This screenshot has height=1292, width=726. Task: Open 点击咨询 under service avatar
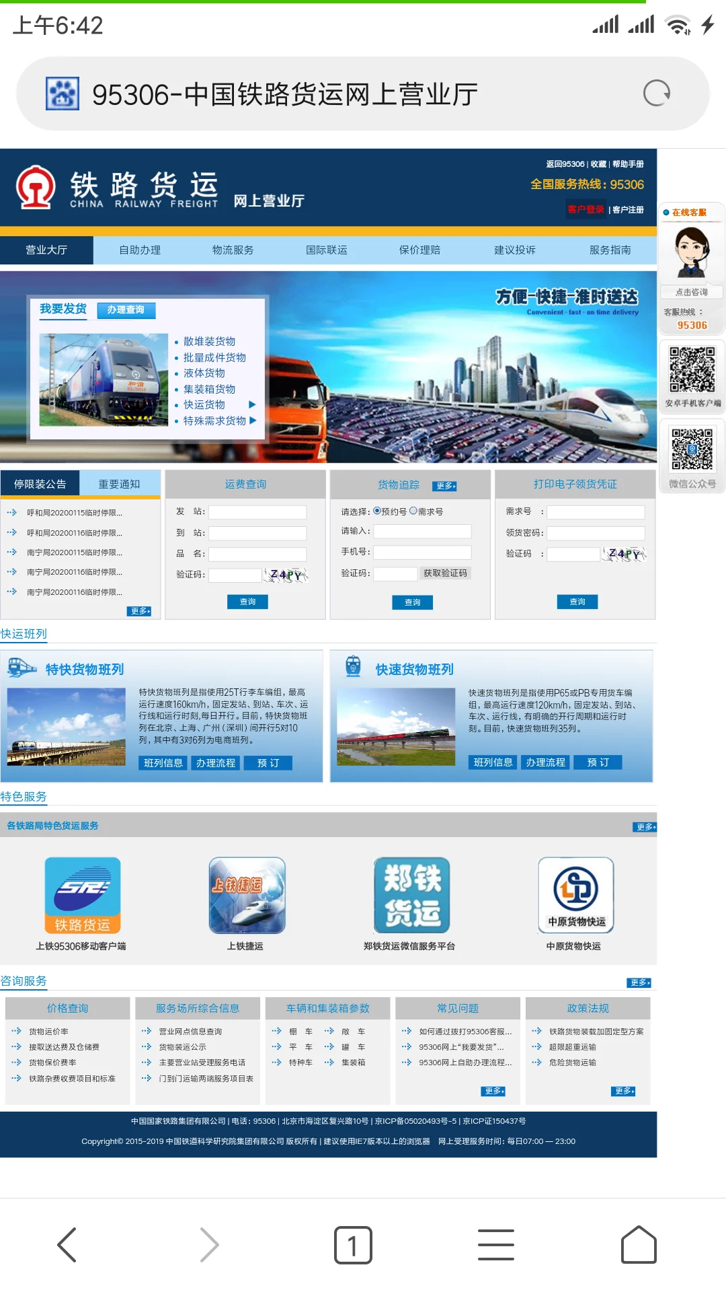[x=692, y=292]
